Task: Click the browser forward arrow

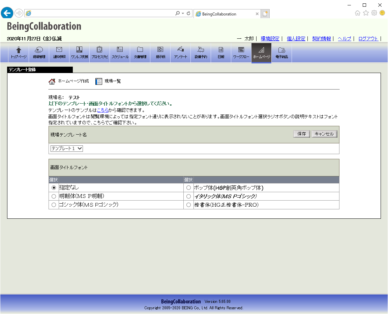Action: point(19,13)
